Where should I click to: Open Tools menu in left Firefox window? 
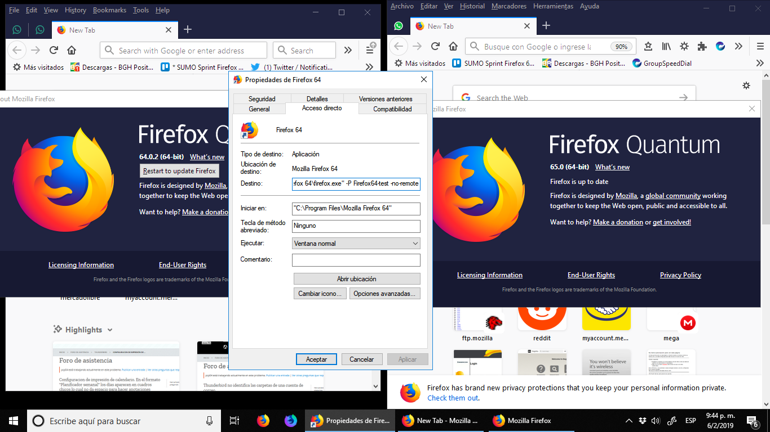point(141,10)
